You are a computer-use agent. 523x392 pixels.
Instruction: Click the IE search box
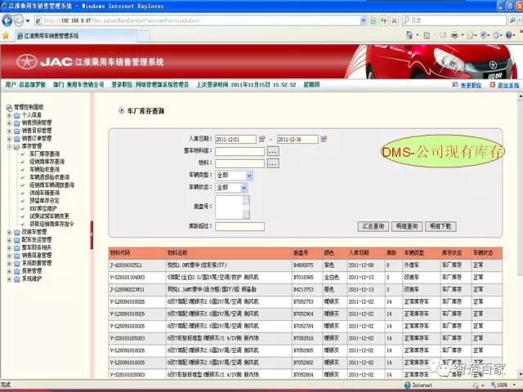(x=454, y=20)
